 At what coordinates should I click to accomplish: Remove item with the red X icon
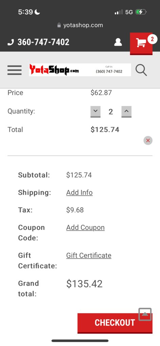pos(148,140)
